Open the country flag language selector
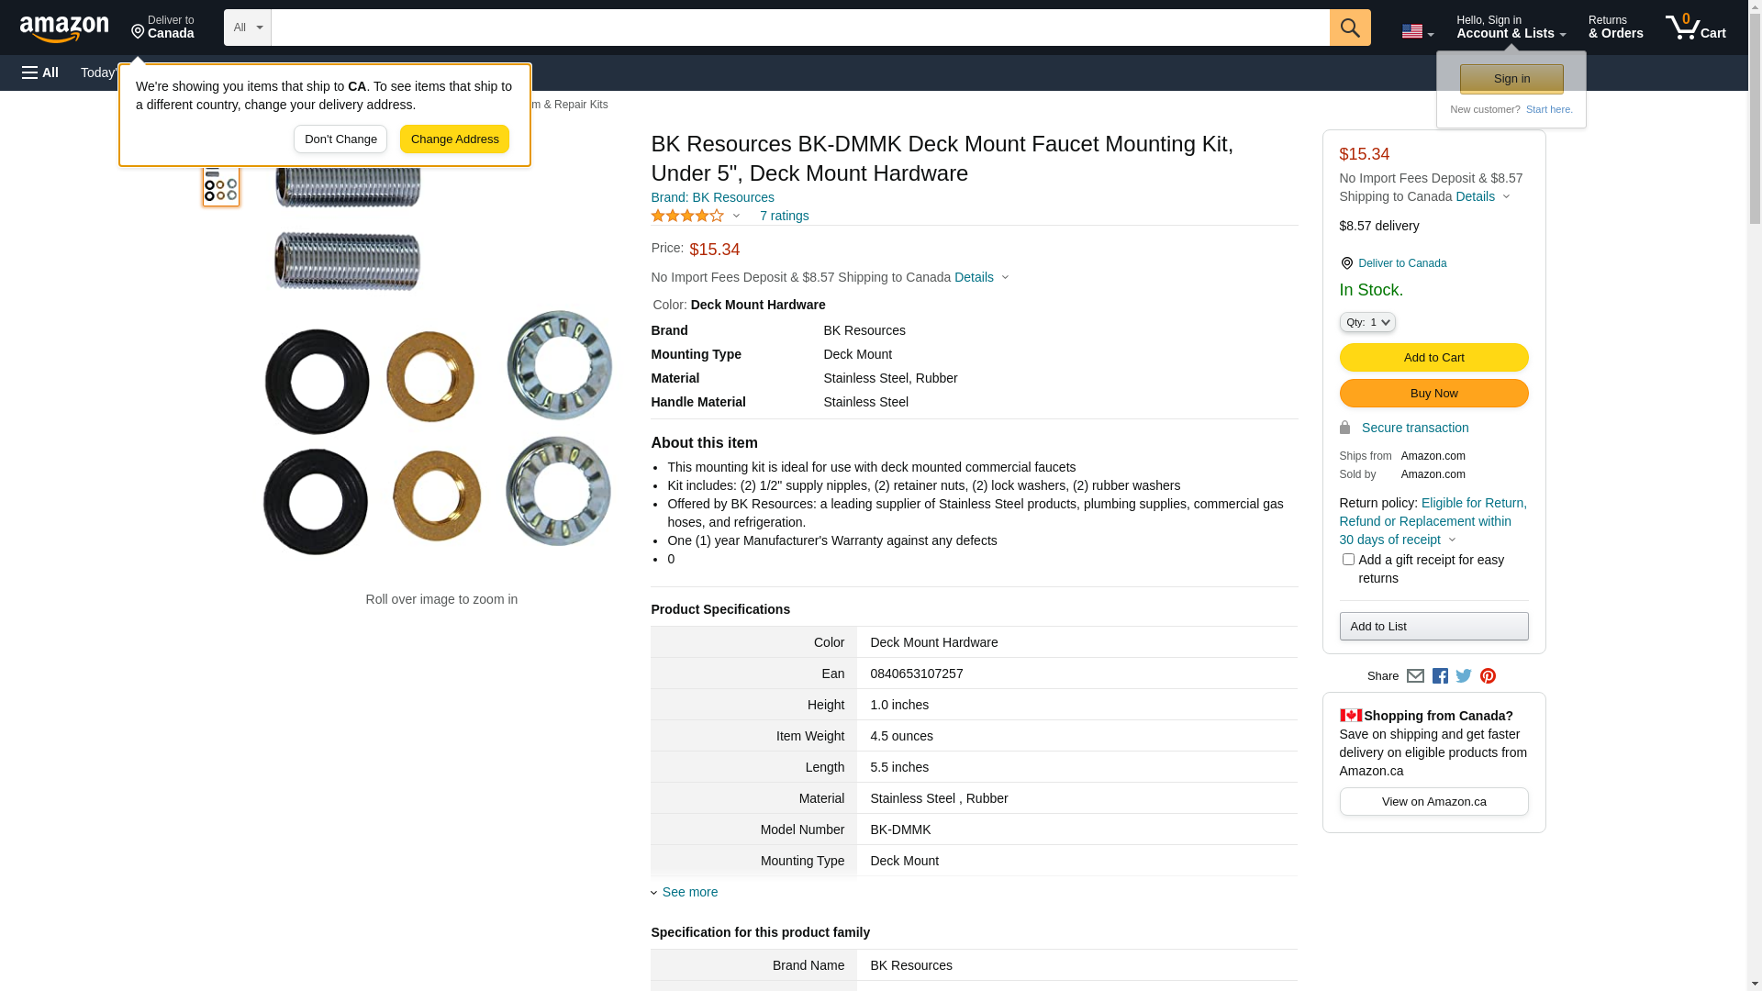The image size is (1762, 991). pyautogui.click(x=1417, y=31)
